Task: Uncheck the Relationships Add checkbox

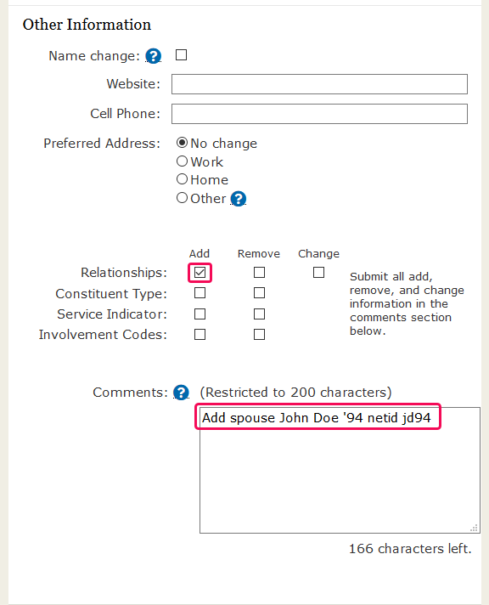Action: tap(200, 273)
